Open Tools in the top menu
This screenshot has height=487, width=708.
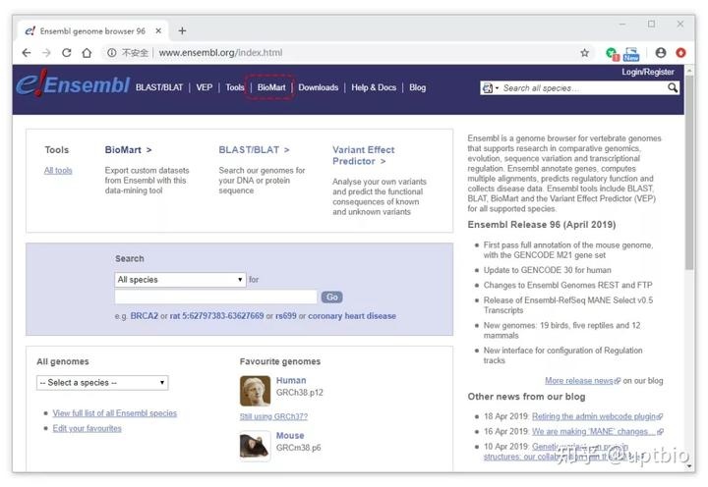(x=235, y=87)
